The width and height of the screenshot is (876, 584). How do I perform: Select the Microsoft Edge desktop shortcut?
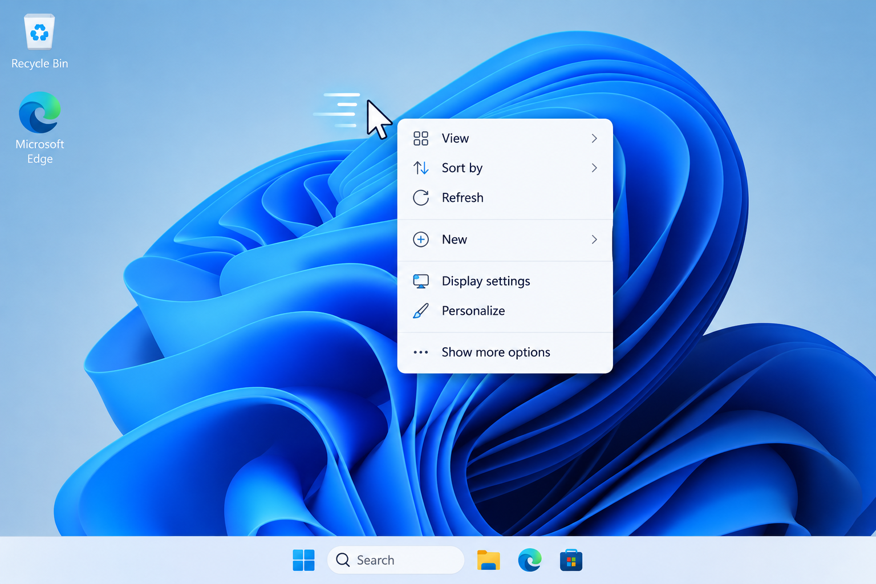39,128
